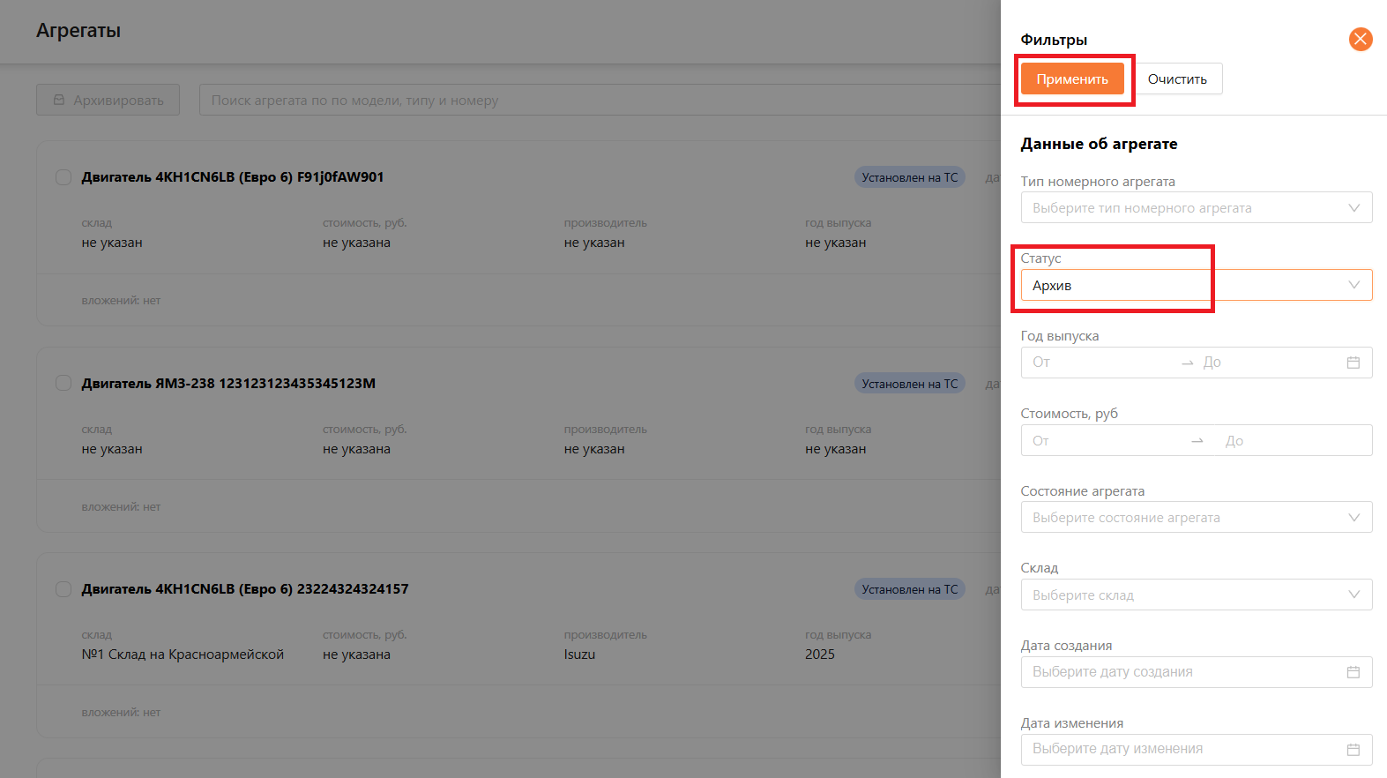
Task: Close the Фильтры panel with orange X
Action: (1361, 39)
